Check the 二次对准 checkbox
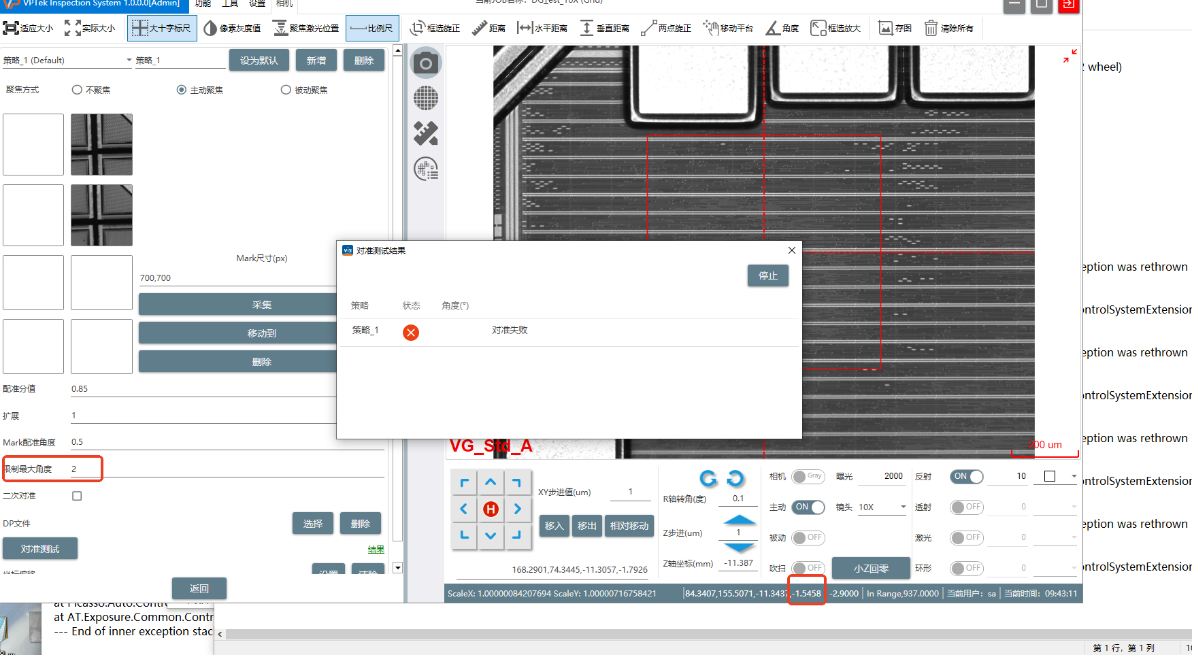 77,496
